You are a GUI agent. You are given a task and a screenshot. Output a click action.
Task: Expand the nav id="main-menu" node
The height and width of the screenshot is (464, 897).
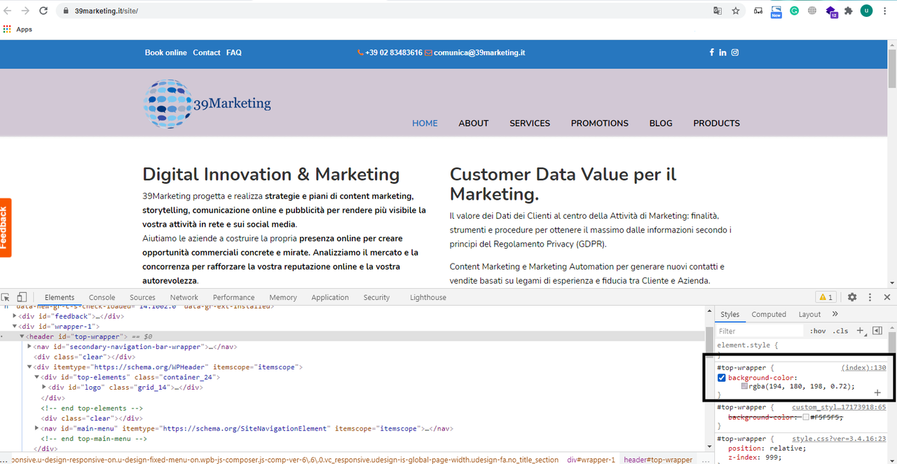[x=37, y=428]
